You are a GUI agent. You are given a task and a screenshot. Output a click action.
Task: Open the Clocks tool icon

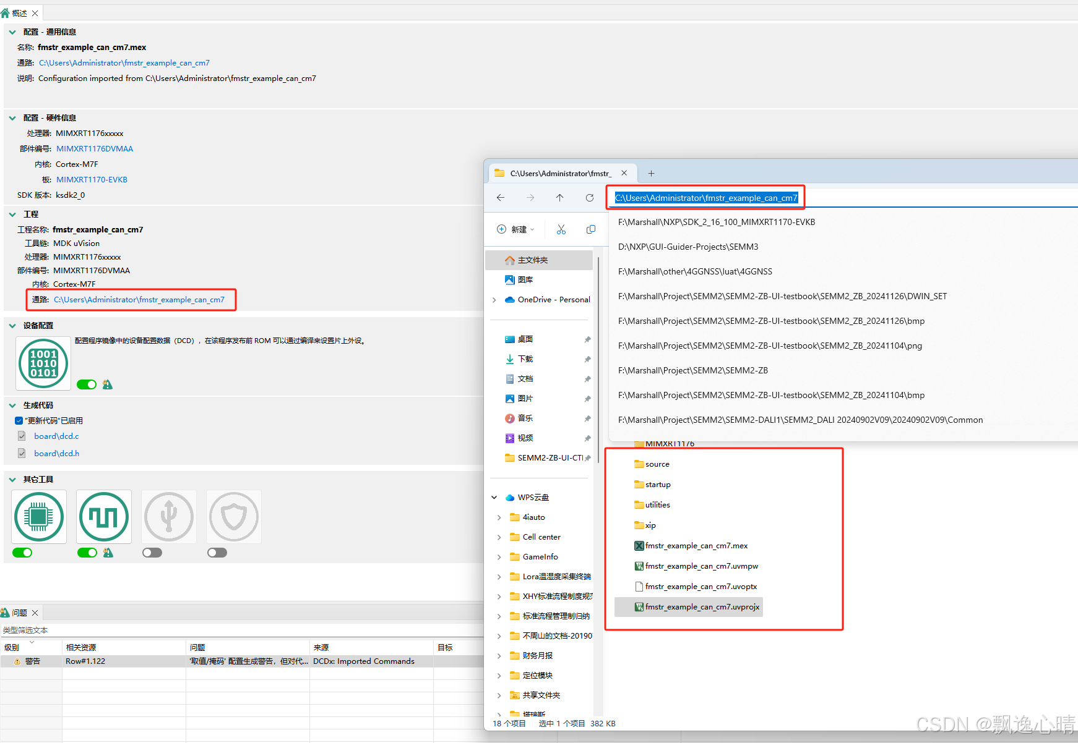click(x=103, y=517)
